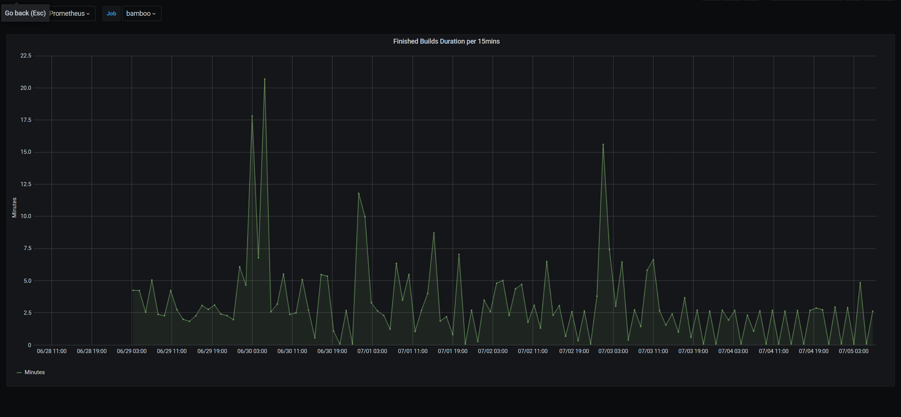The image size is (901, 417).
Task: Click the green Minutes legend color line
Action: [19, 372]
